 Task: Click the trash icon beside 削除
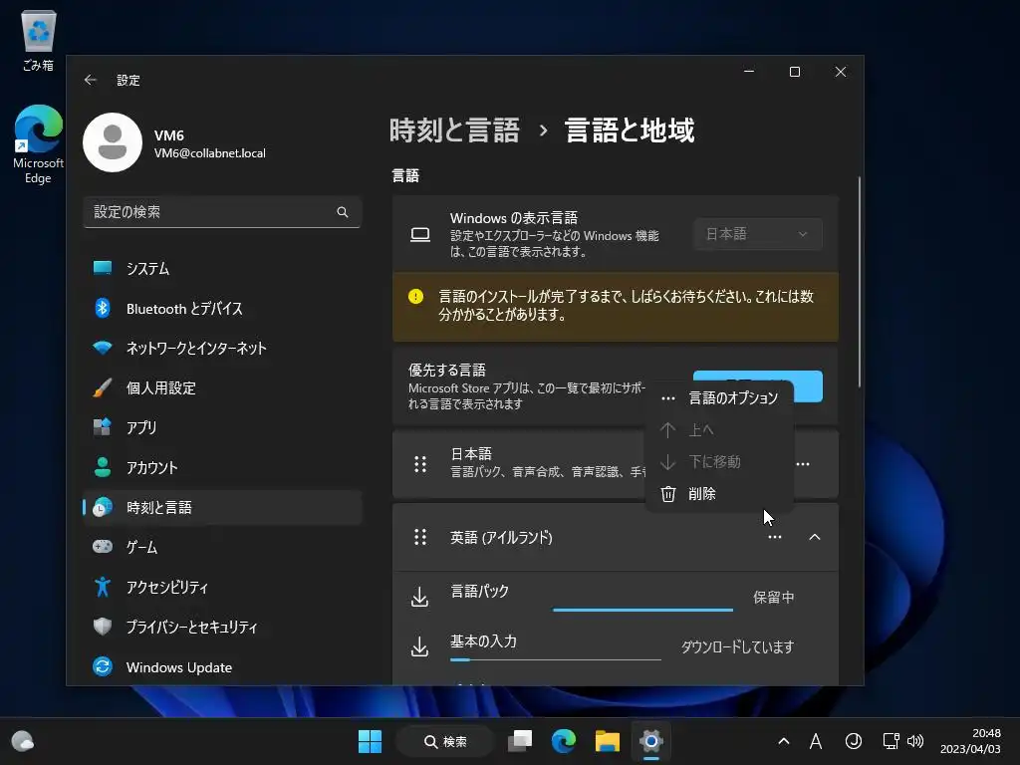point(668,494)
